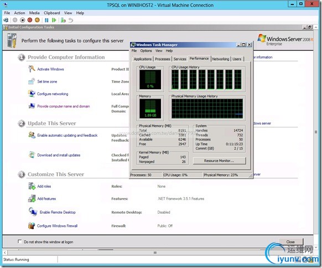Click the Initial Configuration Tasks title icon
Screen dimensions: 322x268
coord(6,27)
